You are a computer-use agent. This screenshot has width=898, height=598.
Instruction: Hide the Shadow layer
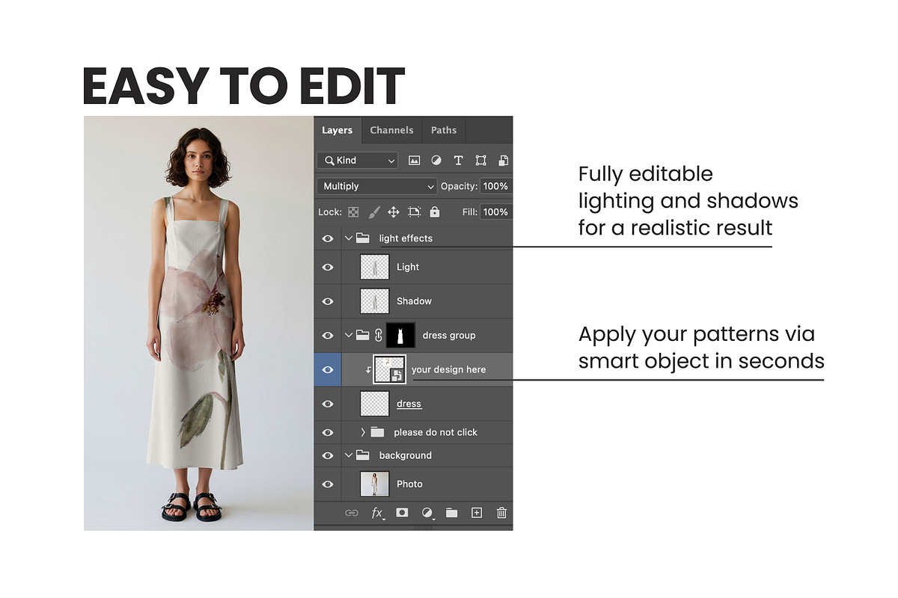coord(328,301)
